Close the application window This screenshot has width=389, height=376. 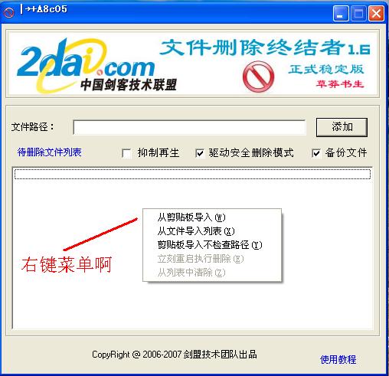[377, 13]
